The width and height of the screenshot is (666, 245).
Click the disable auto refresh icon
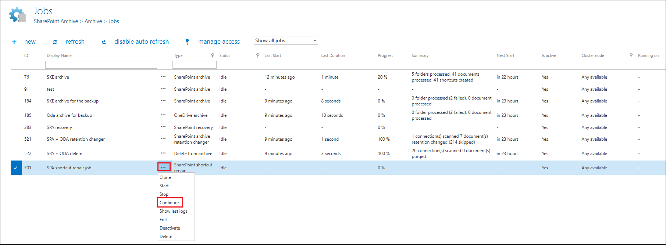click(104, 42)
